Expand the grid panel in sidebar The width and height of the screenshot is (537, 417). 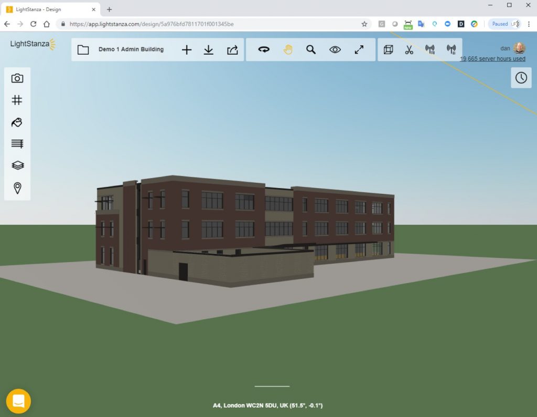[x=17, y=100]
